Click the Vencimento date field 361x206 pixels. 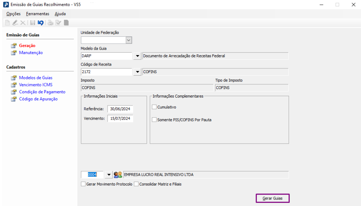(x=120, y=118)
